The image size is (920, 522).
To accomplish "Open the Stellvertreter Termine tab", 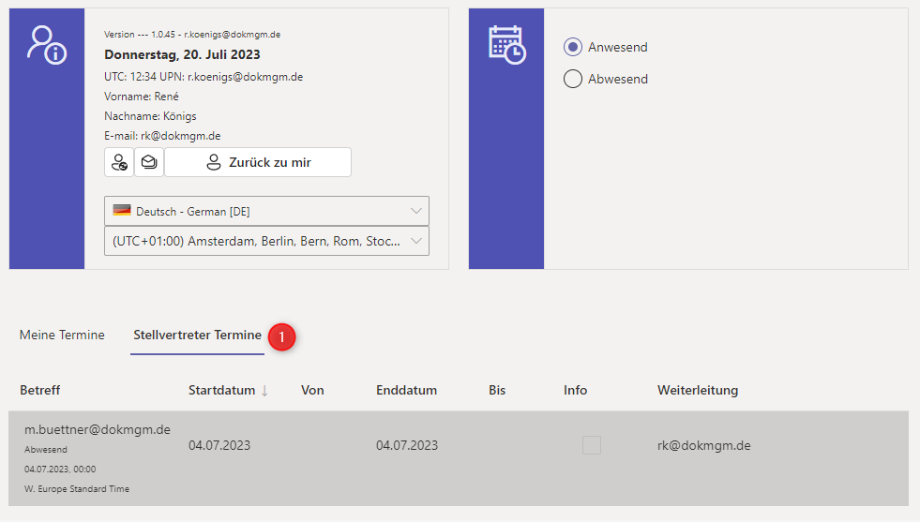I will click(197, 336).
